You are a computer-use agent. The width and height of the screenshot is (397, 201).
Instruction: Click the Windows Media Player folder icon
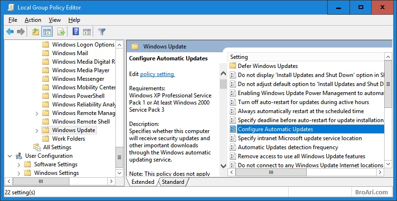pyautogui.click(x=46, y=70)
